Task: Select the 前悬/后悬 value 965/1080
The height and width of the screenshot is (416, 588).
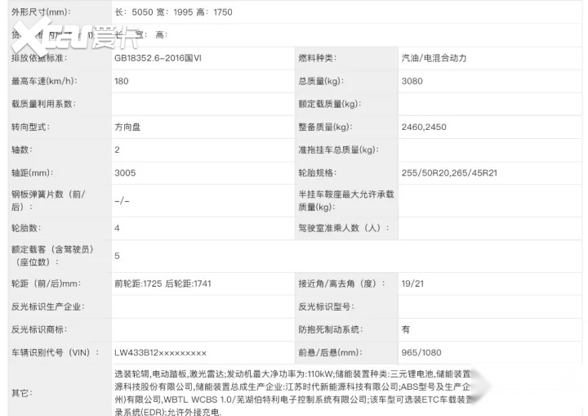Action: (421, 352)
